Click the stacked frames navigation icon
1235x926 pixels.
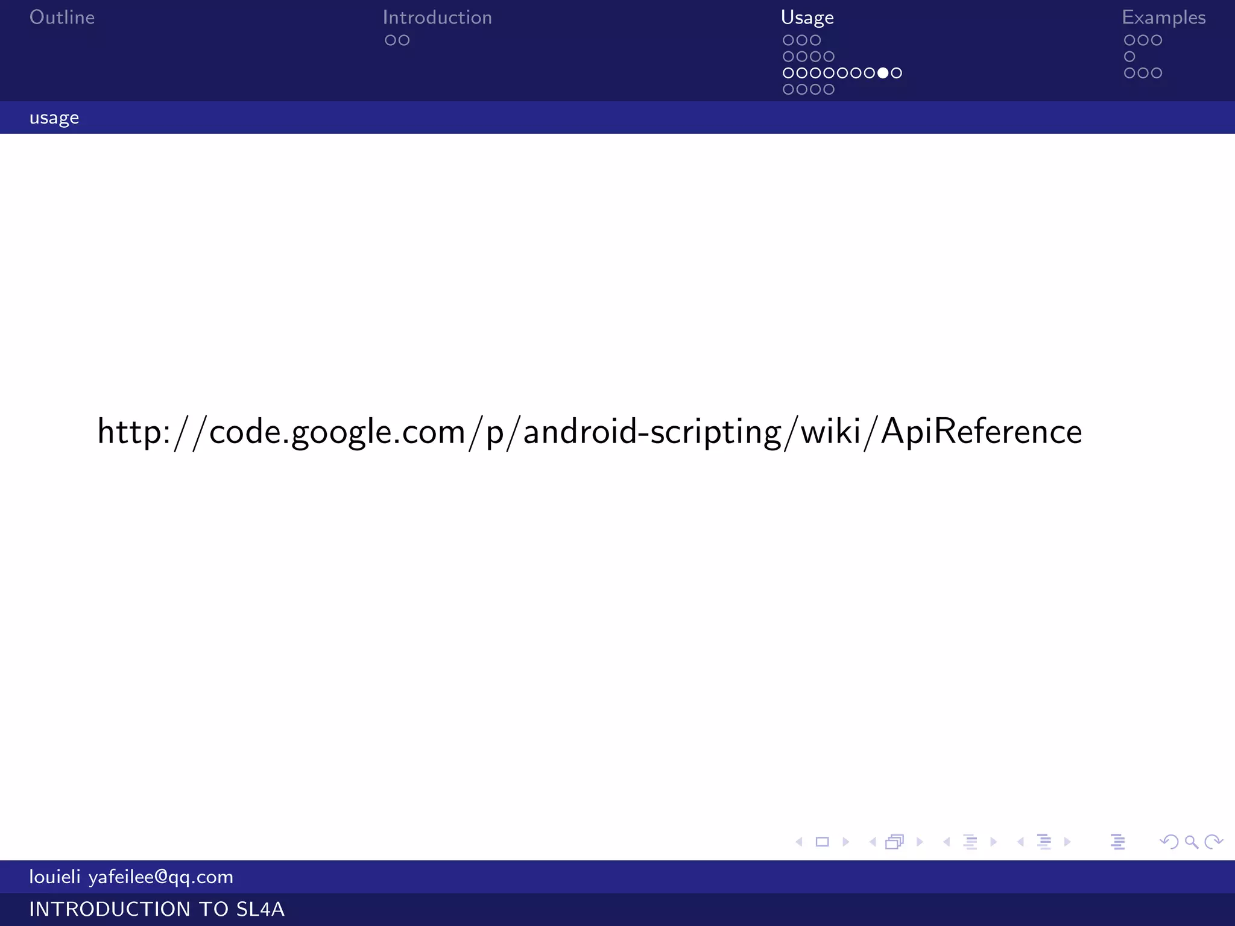(x=895, y=842)
